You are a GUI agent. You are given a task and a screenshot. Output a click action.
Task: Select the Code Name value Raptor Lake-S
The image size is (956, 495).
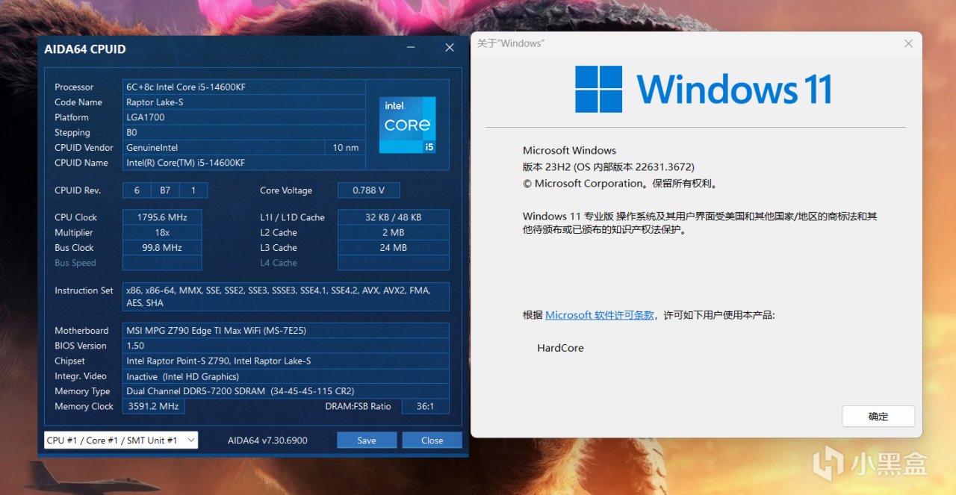243,102
